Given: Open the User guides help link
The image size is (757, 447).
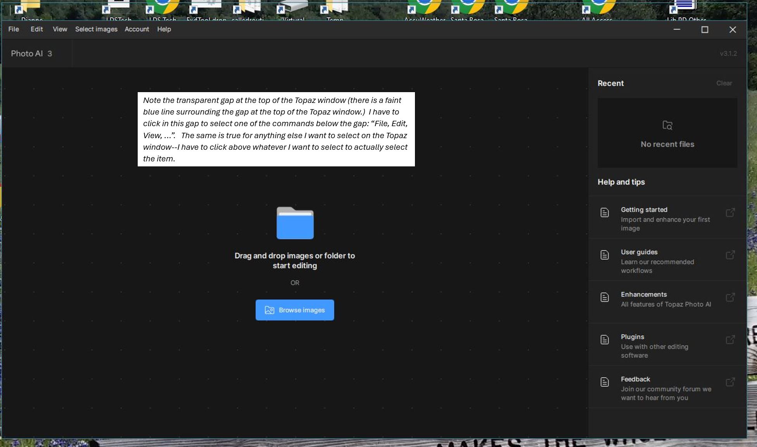Looking at the screenshot, I should (x=639, y=252).
